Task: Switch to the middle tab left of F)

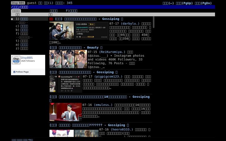Action: pyautogui.click(x=54, y=11)
